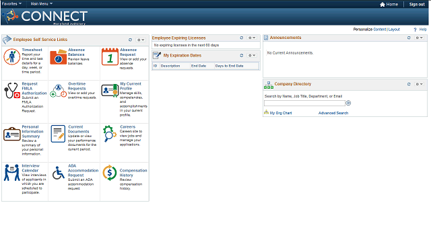This screenshot has width=431, height=242.
Task: Open the Advanced Search link
Action: (x=333, y=113)
